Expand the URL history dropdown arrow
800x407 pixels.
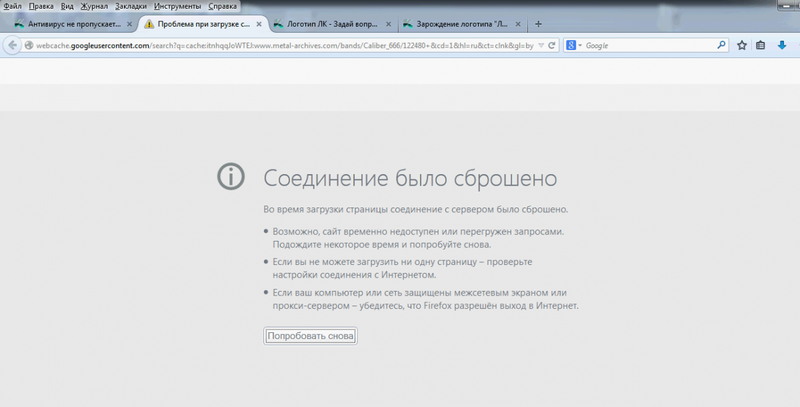coord(541,45)
